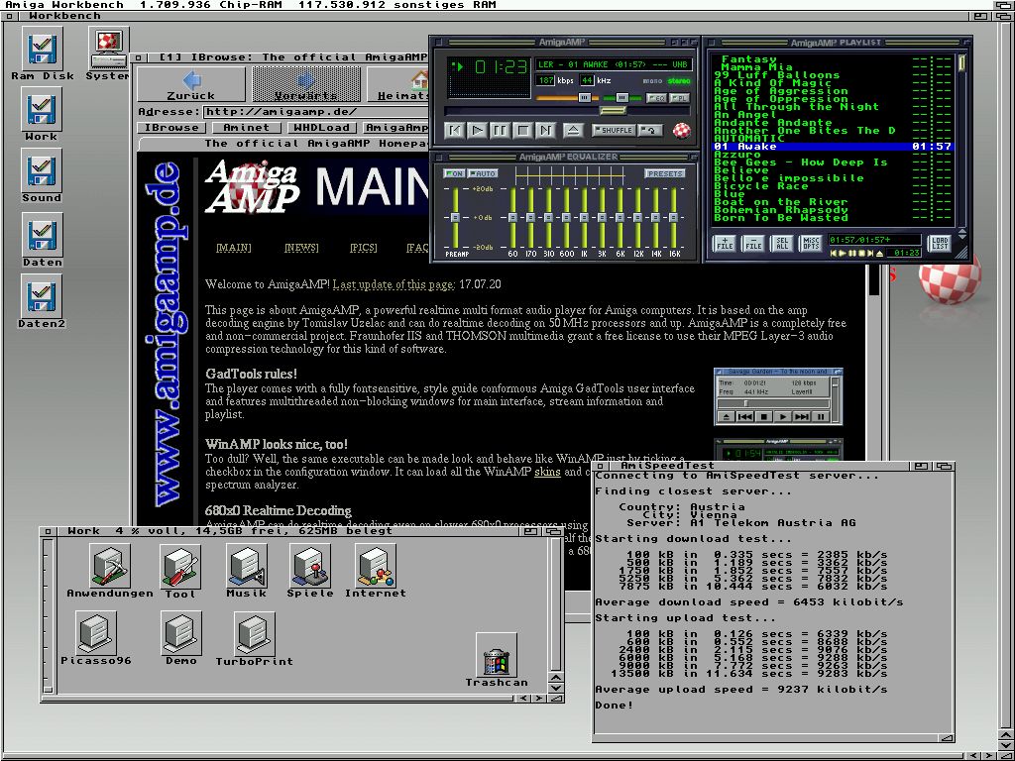The image size is (1015, 761).
Task: Open the Work disk icon on the desktop
Action: click(42, 109)
